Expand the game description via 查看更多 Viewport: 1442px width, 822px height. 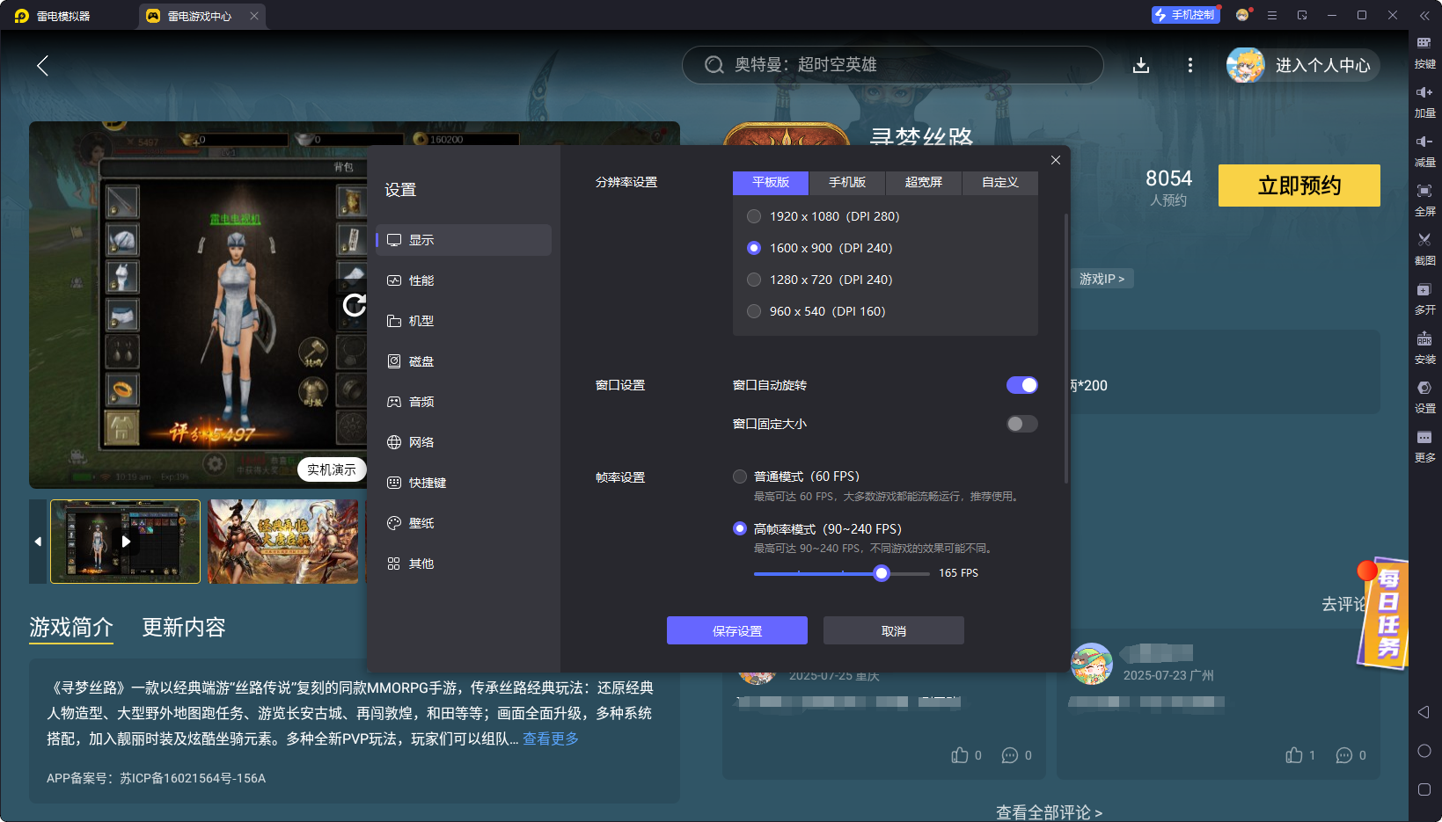point(550,738)
